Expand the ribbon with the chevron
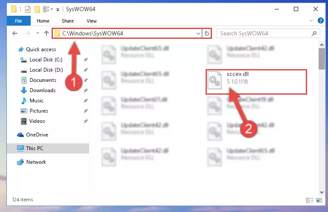 click(311, 20)
